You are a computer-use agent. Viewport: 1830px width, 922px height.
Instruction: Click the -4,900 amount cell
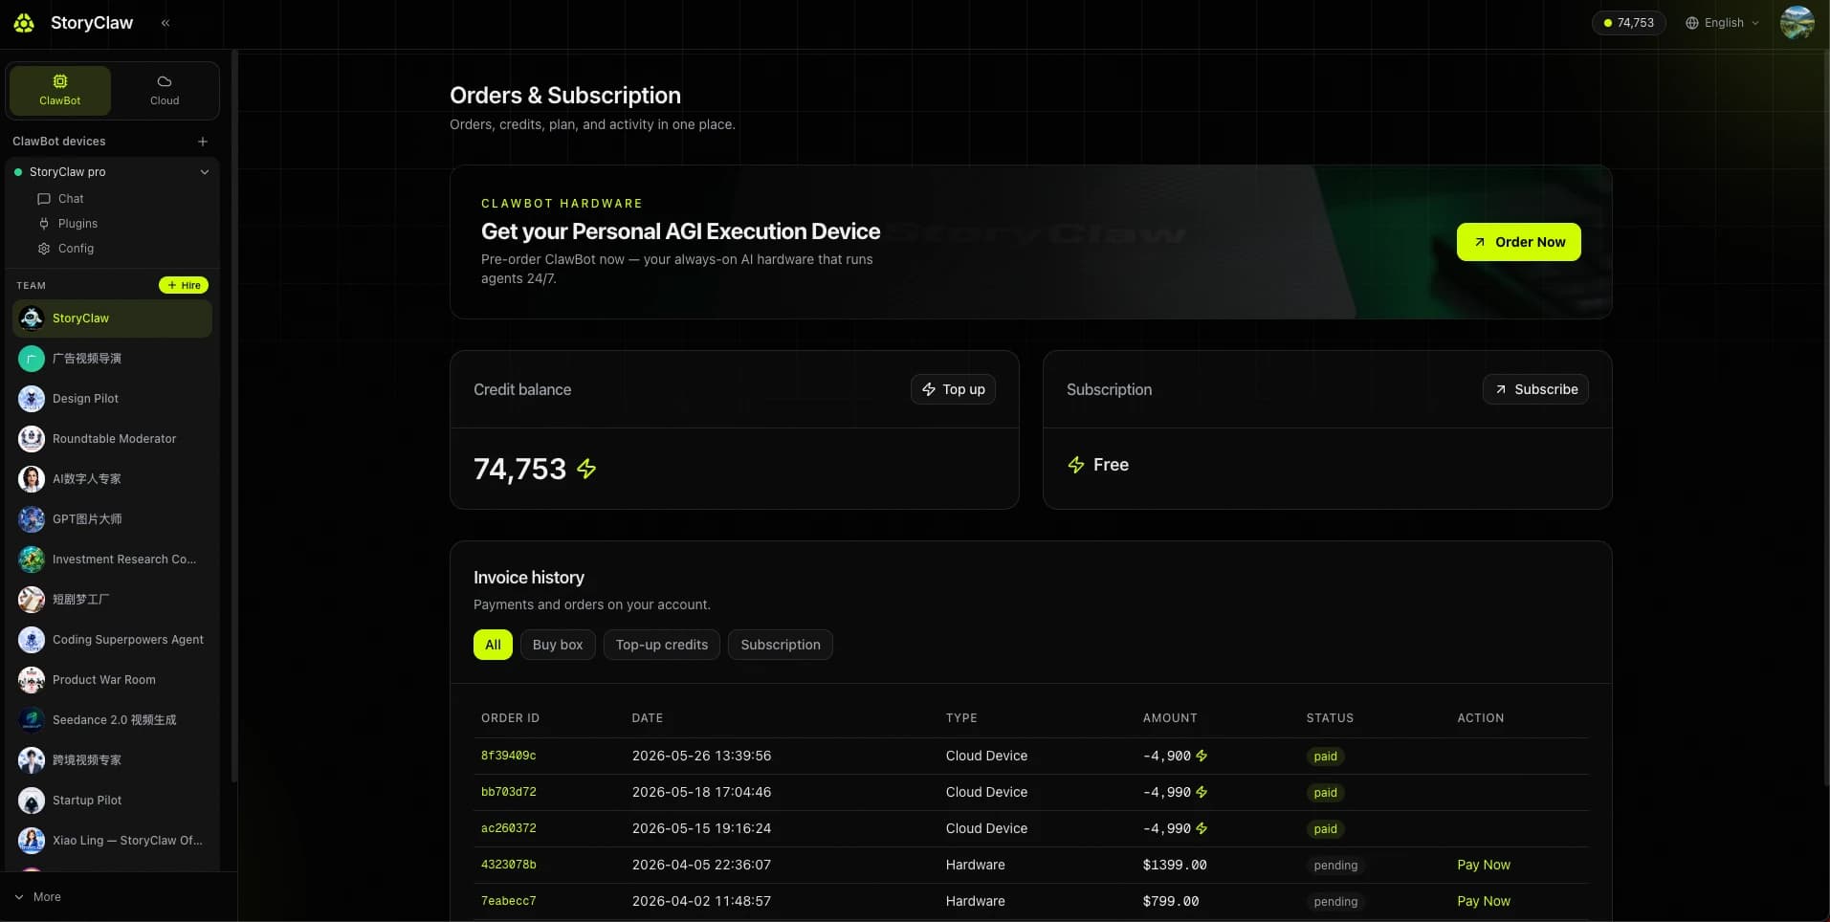pyautogui.click(x=1175, y=756)
